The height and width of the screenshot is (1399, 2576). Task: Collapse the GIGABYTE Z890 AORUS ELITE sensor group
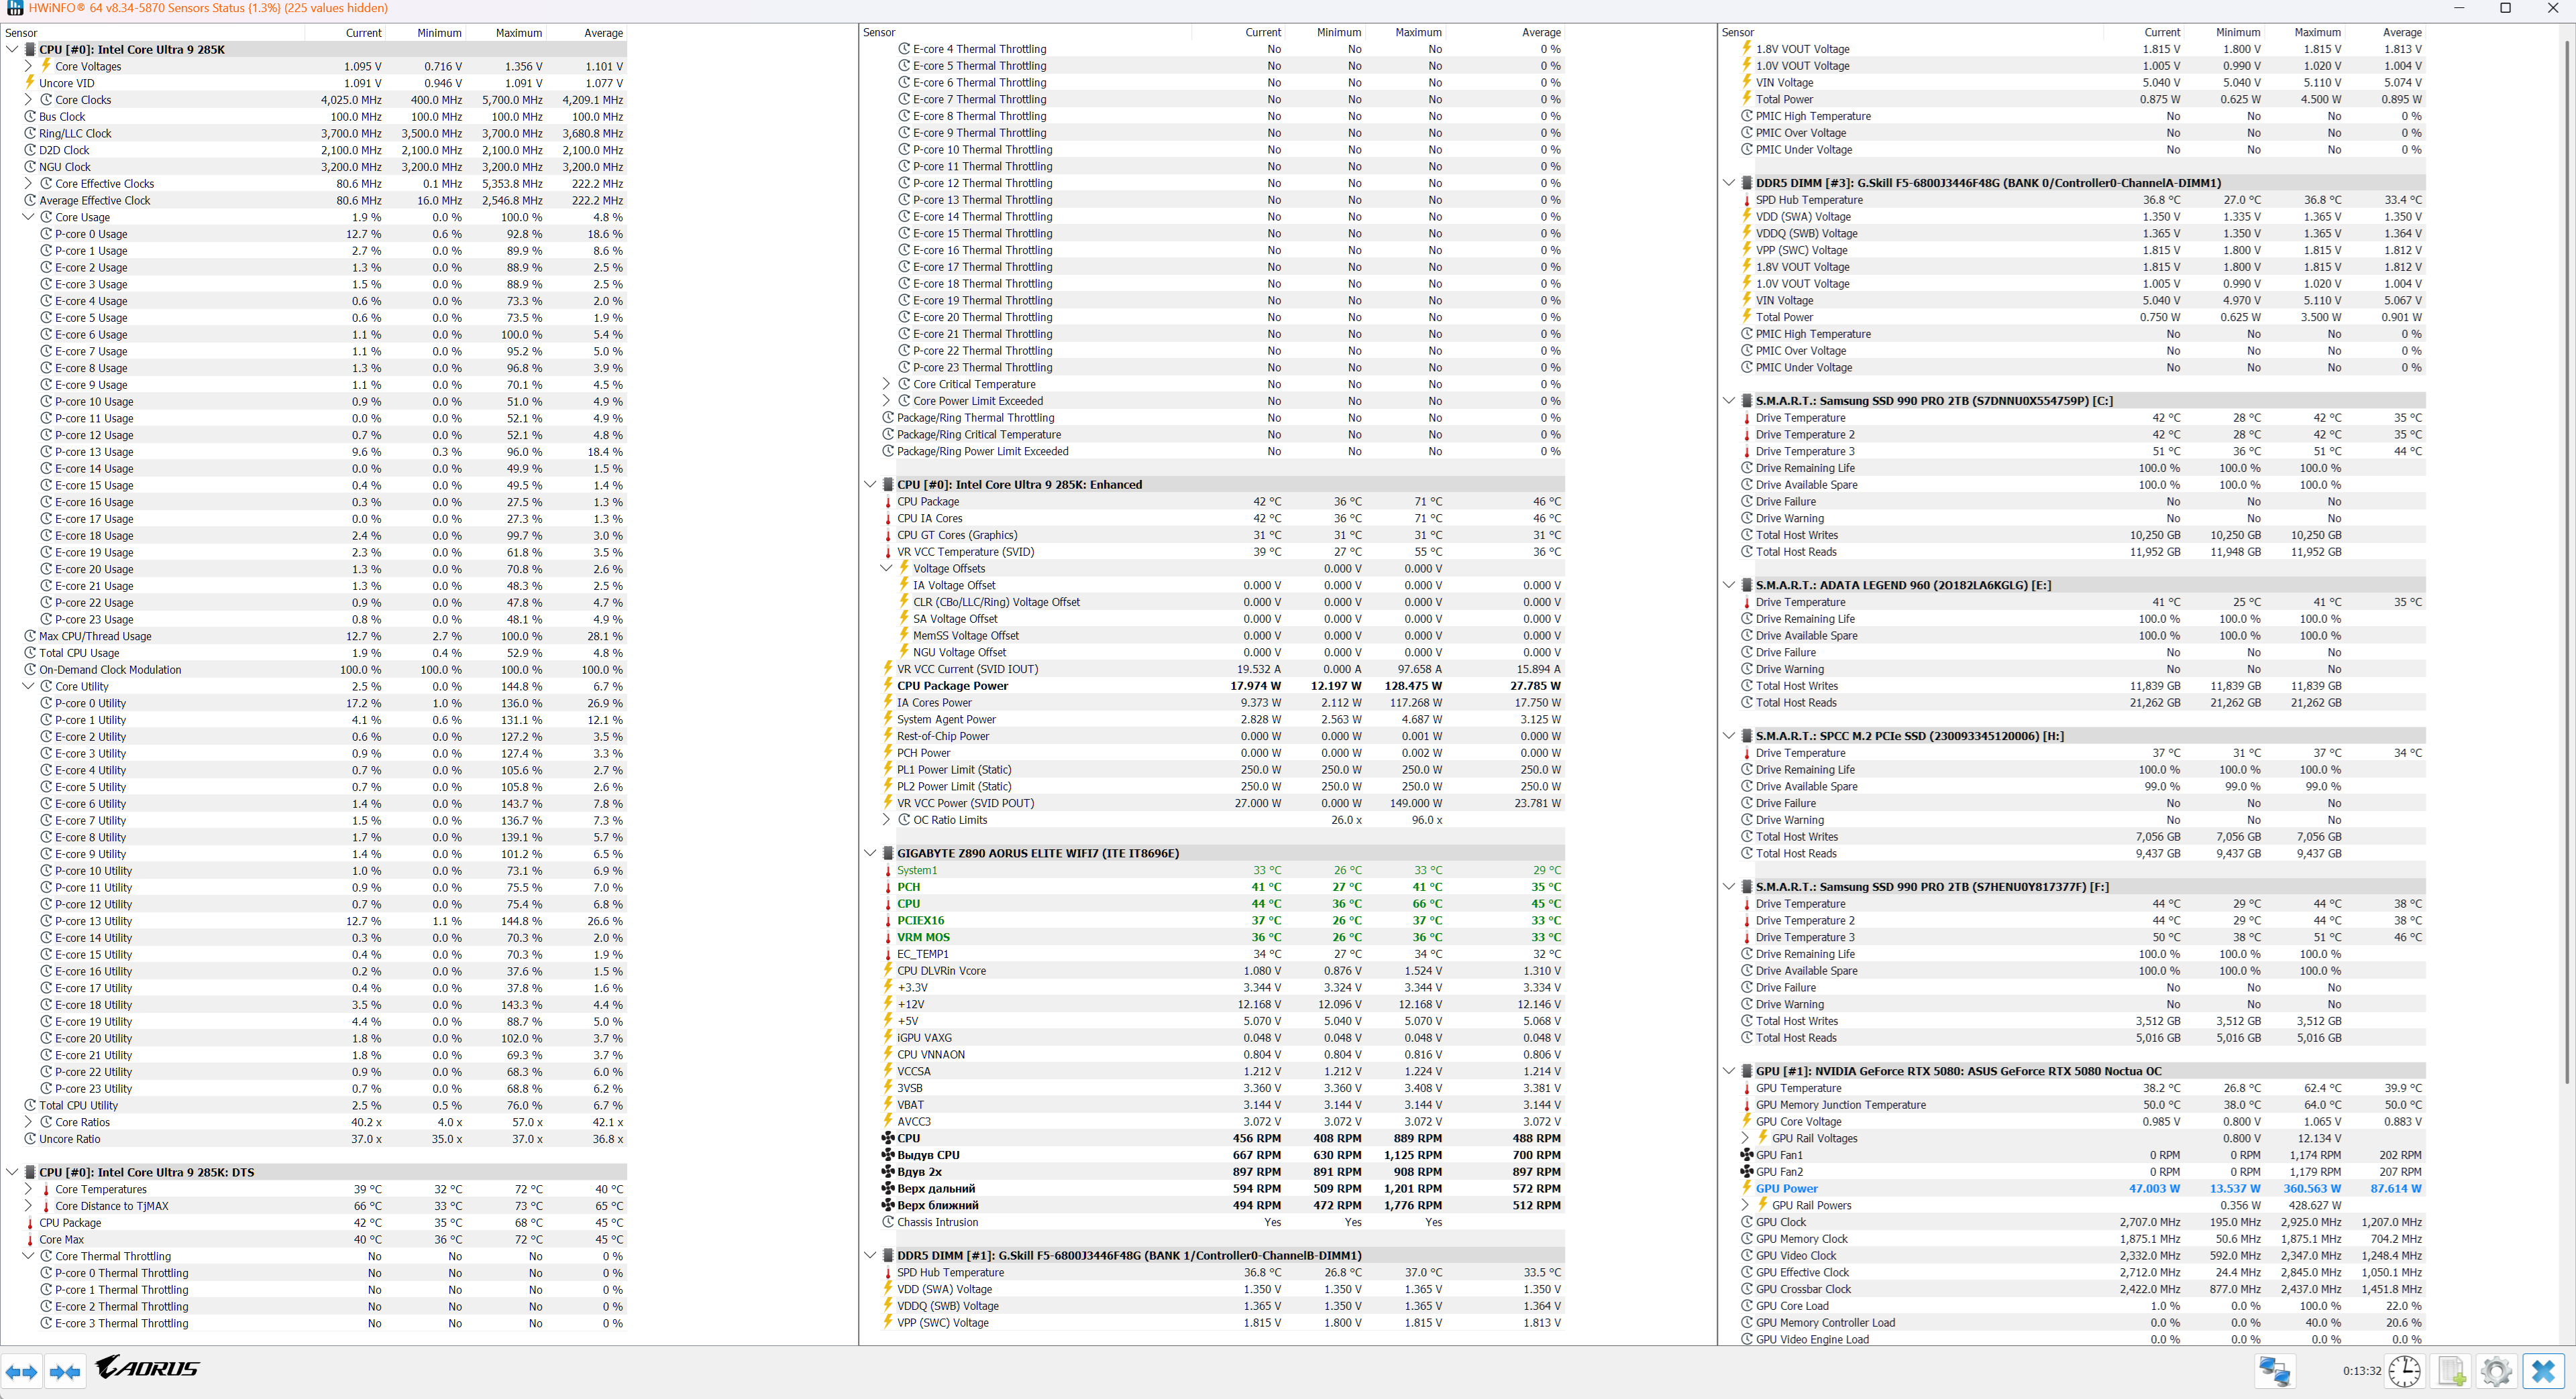(x=870, y=853)
